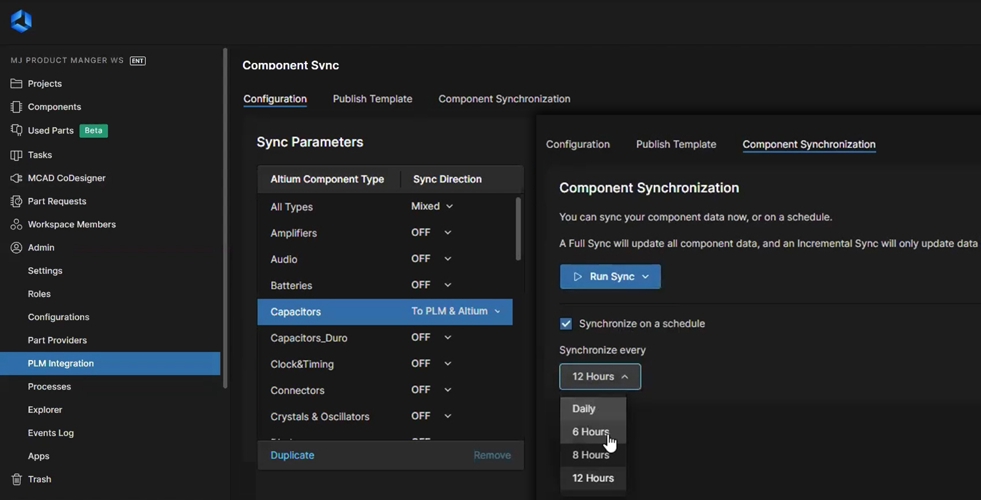
Task: Click the Components chip icon in sidebar
Action: [x=17, y=107]
